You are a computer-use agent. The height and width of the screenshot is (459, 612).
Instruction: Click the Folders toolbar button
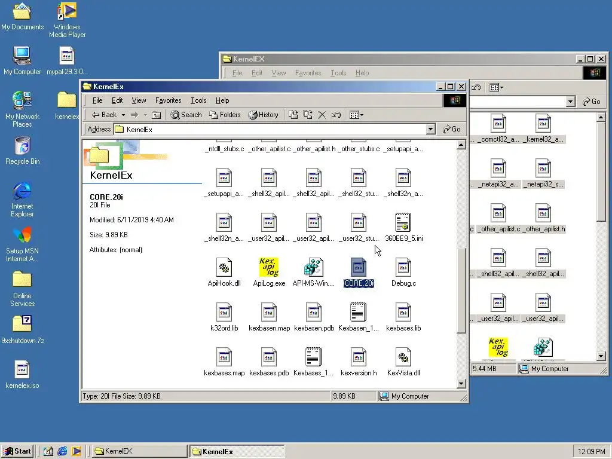[225, 115]
